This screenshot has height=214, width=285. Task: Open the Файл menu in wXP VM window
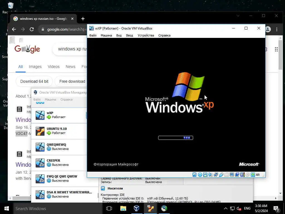click(93, 35)
